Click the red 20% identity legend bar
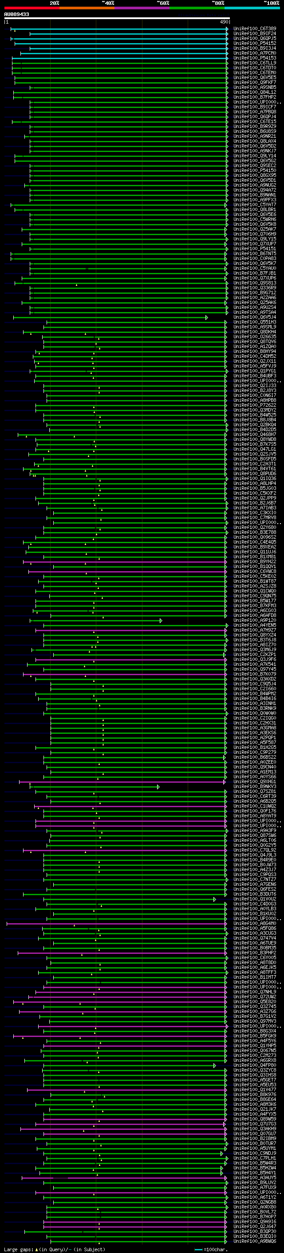 click(x=32, y=8)
